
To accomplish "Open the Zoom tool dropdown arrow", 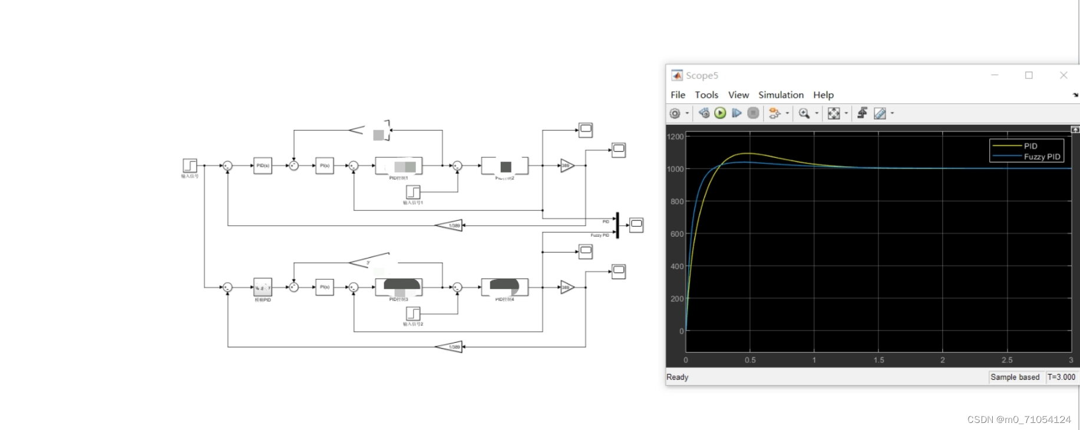I will 817,113.
